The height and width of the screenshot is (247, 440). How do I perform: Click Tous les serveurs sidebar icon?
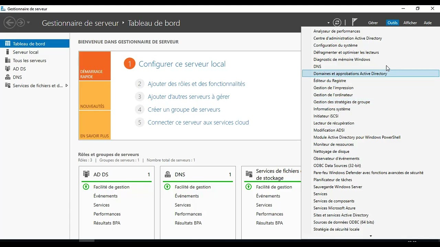tap(8, 60)
